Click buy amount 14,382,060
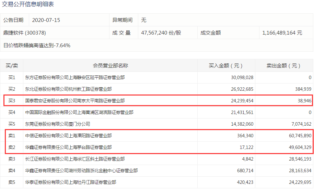314x189 pixels. pyautogui.click(x=242, y=124)
